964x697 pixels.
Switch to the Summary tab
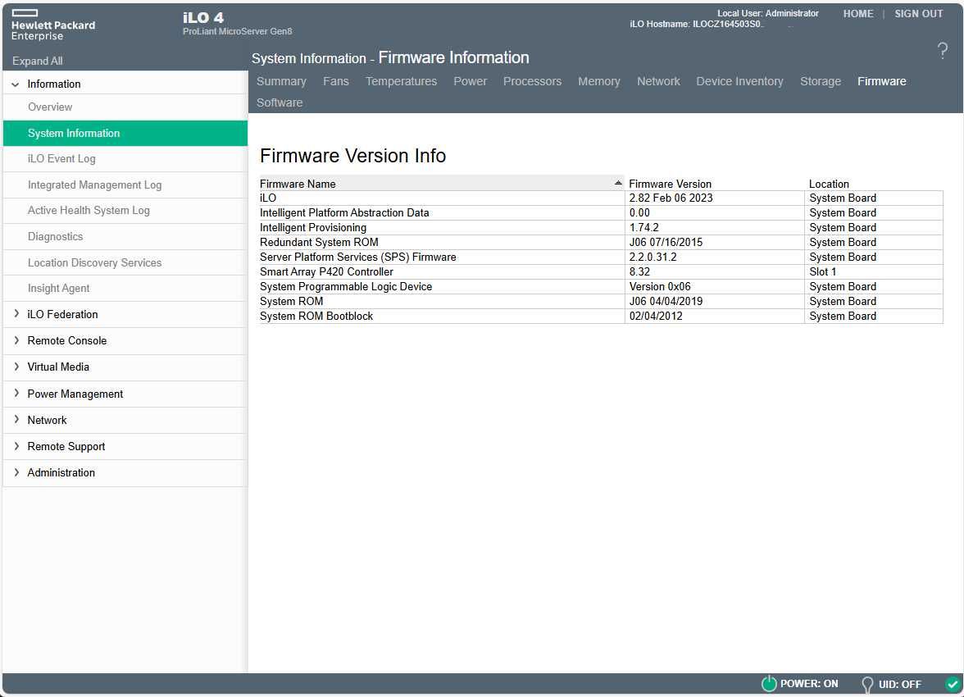coord(281,81)
